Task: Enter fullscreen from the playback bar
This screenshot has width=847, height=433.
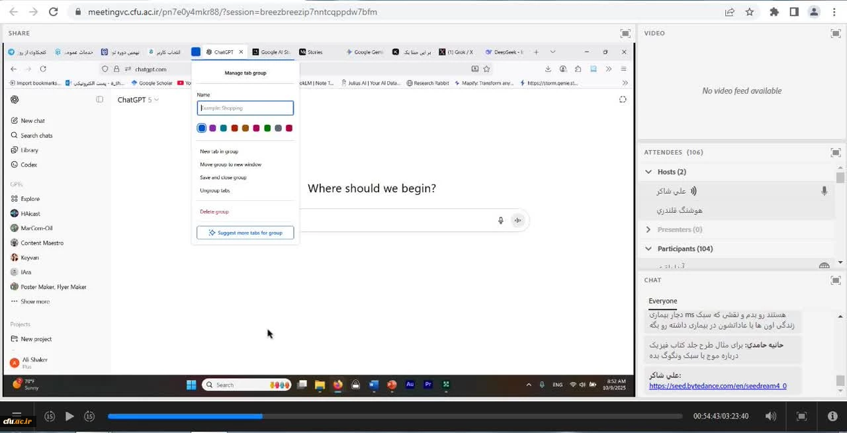Action: 801,416
